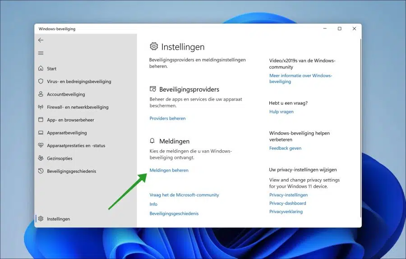The height and width of the screenshot is (259, 406).
Task: Click the Beveiligingsproviders heading
Action: coord(189,89)
